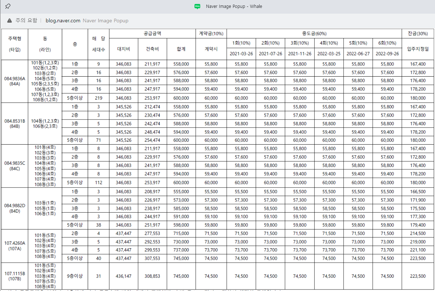
Task: Click the date '2021-03-26'
Action: 241,54
